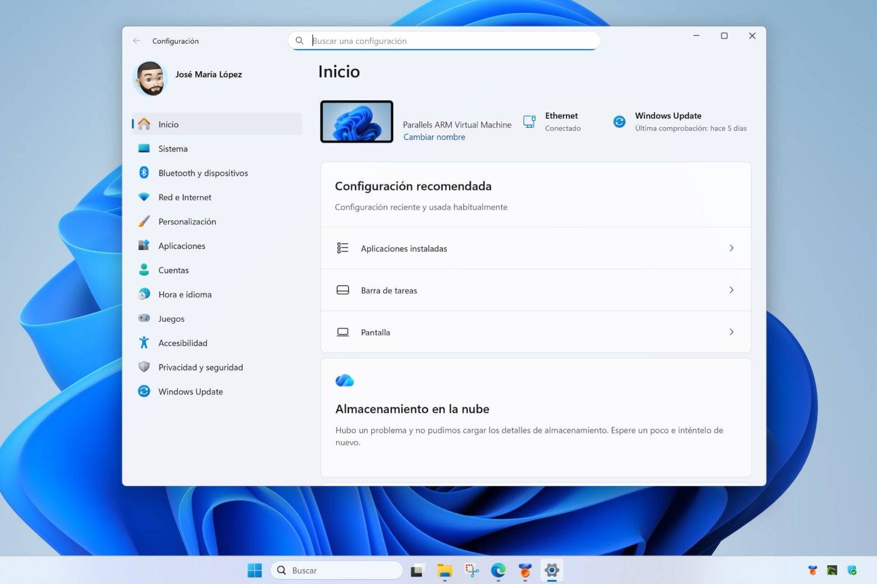The width and height of the screenshot is (877, 584).
Task: Click the 'Almacenamiento en la nube' heading
Action: pyautogui.click(x=412, y=409)
